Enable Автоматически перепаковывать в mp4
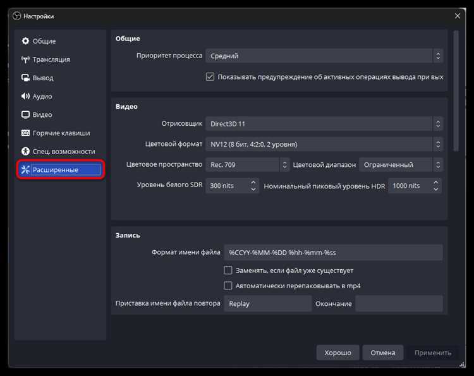The width and height of the screenshot is (474, 376). 228,286
